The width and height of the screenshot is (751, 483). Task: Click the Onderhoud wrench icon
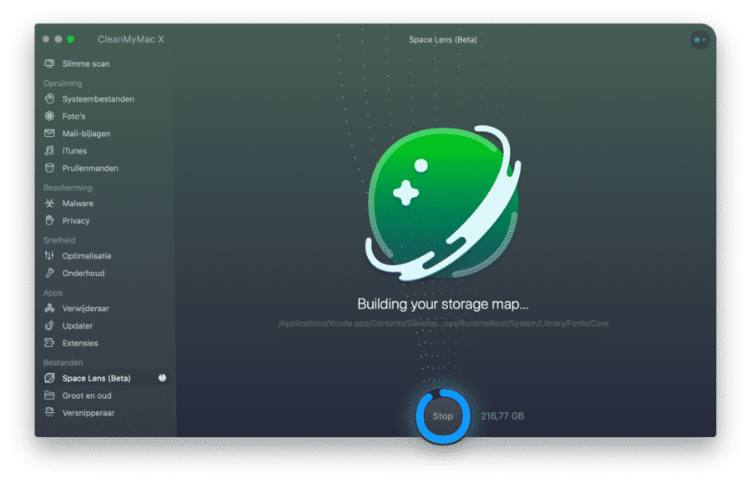click(49, 273)
